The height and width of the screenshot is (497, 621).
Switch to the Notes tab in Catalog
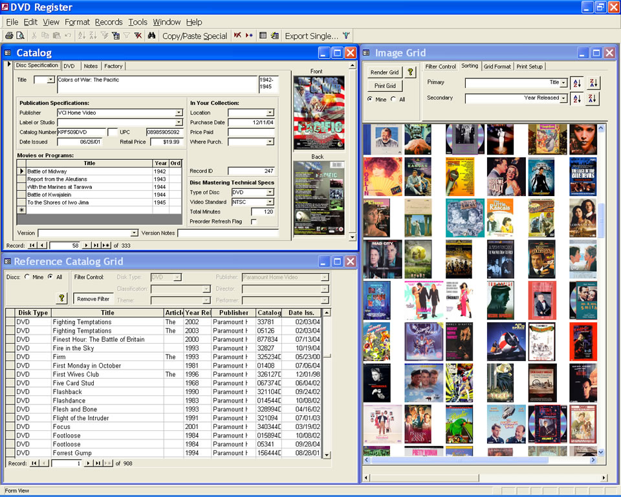pyautogui.click(x=91, y=66)
